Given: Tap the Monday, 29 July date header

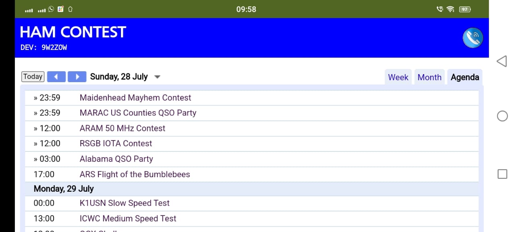Looking at the screenshot, I should click(64, 188).
